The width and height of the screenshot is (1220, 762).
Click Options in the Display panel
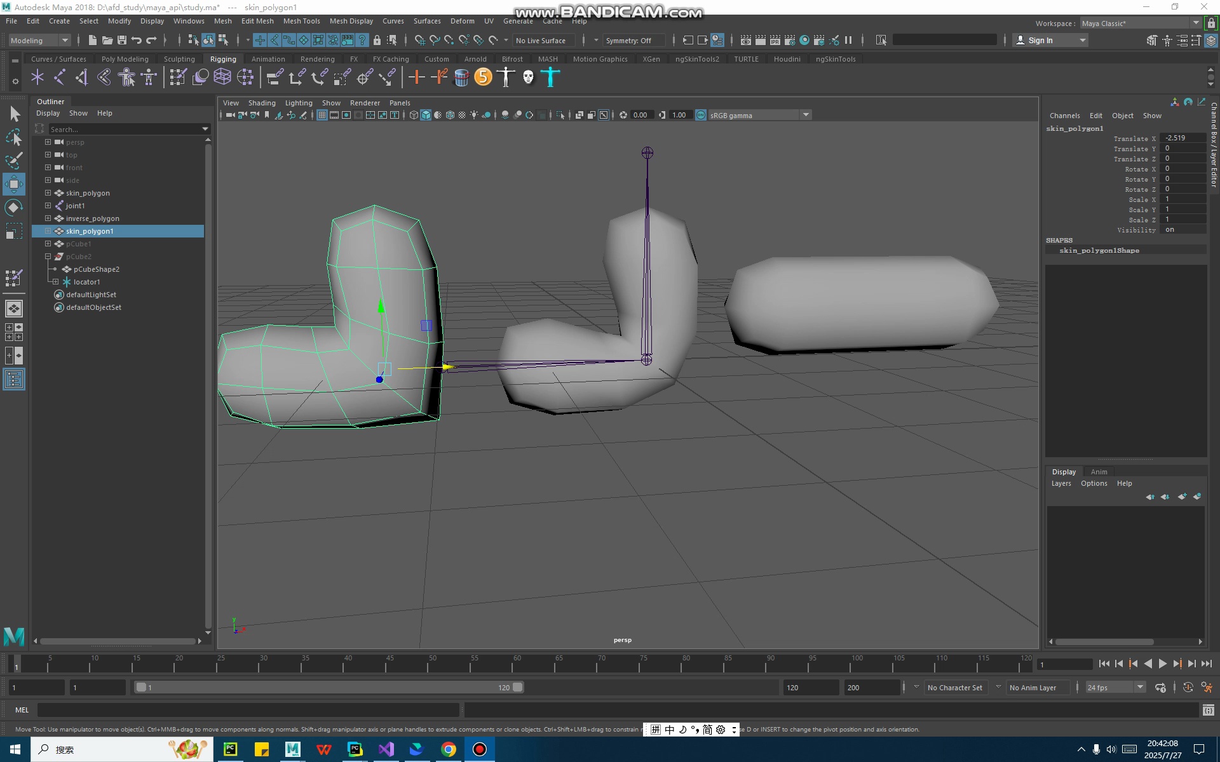tap(1094, 483)
